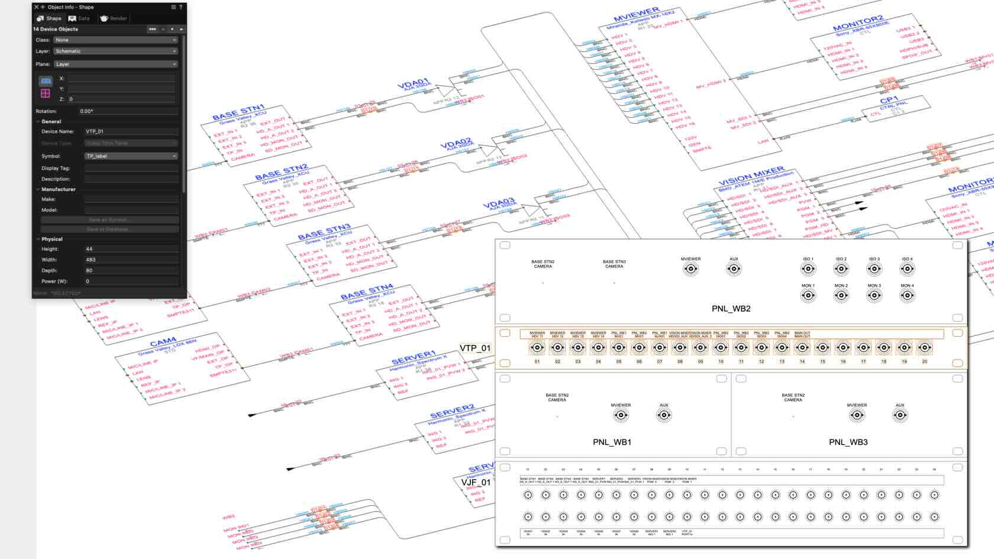Click the current object dot button
This screenshot has height=559, width=994.
coord(172,29)
